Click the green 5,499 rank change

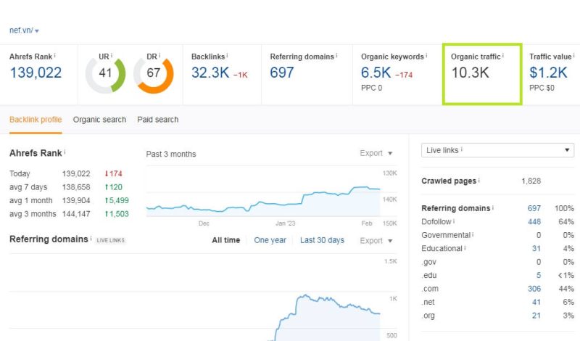(x=117, y=200)
